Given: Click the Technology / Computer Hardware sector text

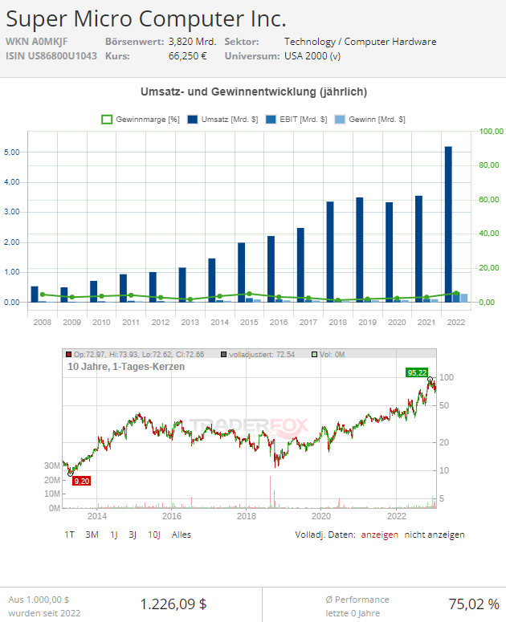Looking at the screenshot, I should coord(360,42).
